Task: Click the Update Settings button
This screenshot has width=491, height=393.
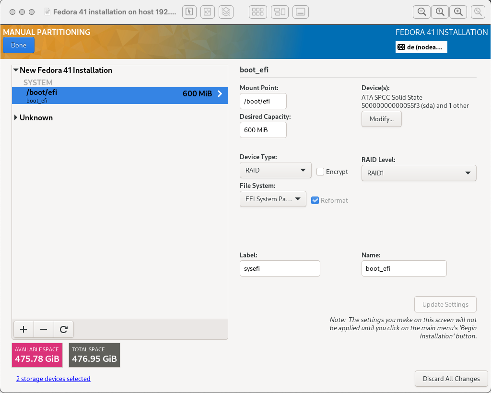Action: click(x=445, y=304)
